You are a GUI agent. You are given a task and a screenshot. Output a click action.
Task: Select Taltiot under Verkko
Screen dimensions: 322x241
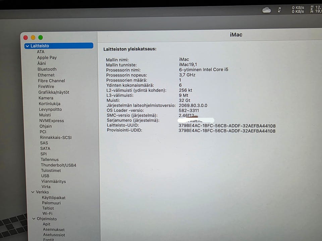(48, 208)
